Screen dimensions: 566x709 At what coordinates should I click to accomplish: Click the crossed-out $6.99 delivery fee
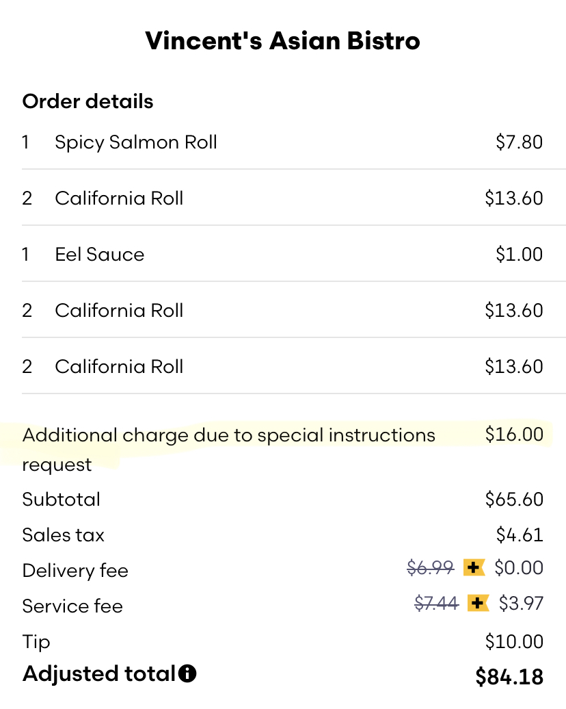(430, 567)
